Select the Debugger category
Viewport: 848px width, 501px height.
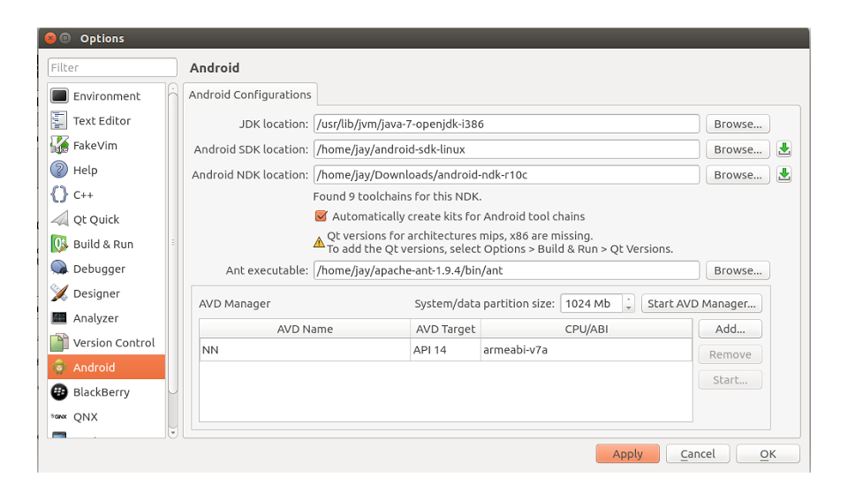pyautogui.click(x=107, y=269)
